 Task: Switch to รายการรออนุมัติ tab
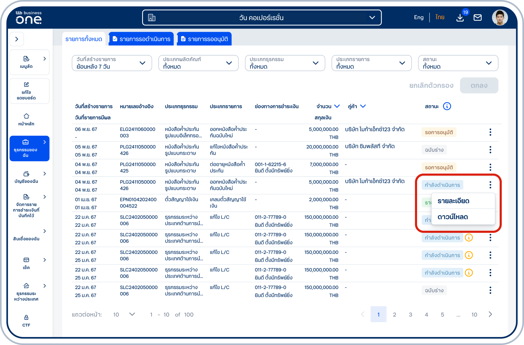coord(204,39)
